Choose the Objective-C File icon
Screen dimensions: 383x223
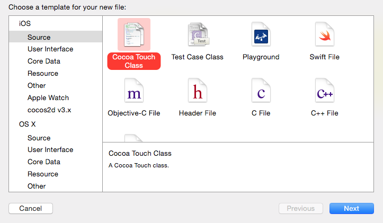point(134,91)
